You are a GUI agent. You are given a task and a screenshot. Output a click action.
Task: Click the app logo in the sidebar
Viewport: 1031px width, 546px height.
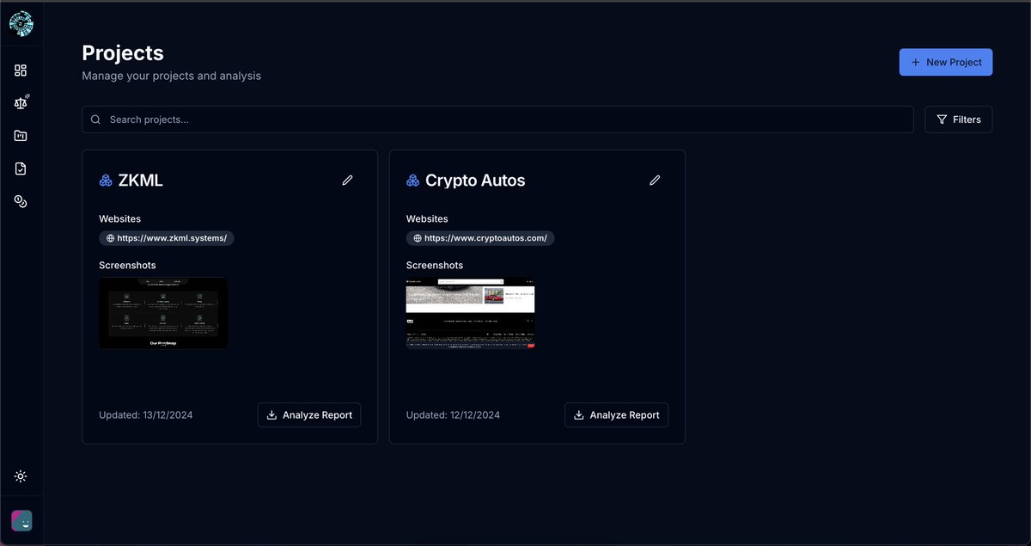coord(21,24)
